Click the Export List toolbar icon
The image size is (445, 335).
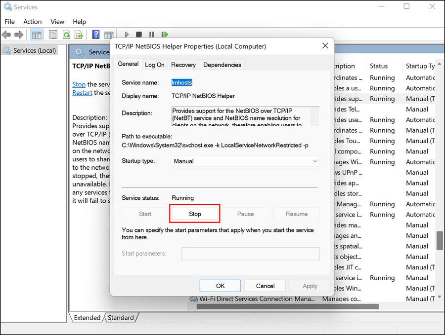point(79,35)
